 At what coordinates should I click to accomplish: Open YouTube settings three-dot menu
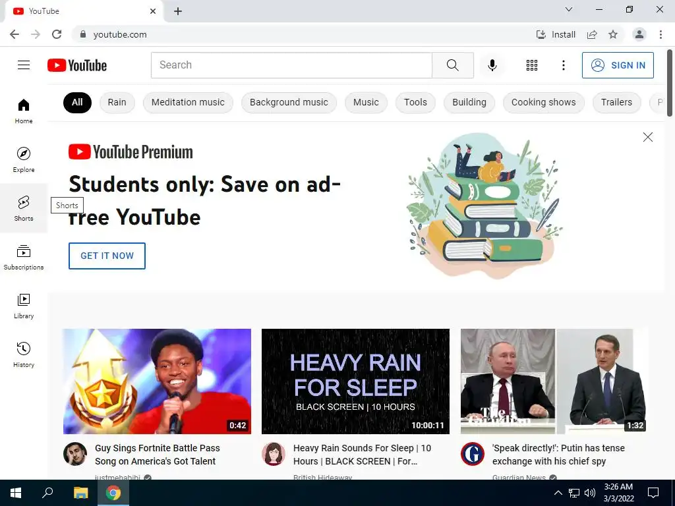[563, 65]
